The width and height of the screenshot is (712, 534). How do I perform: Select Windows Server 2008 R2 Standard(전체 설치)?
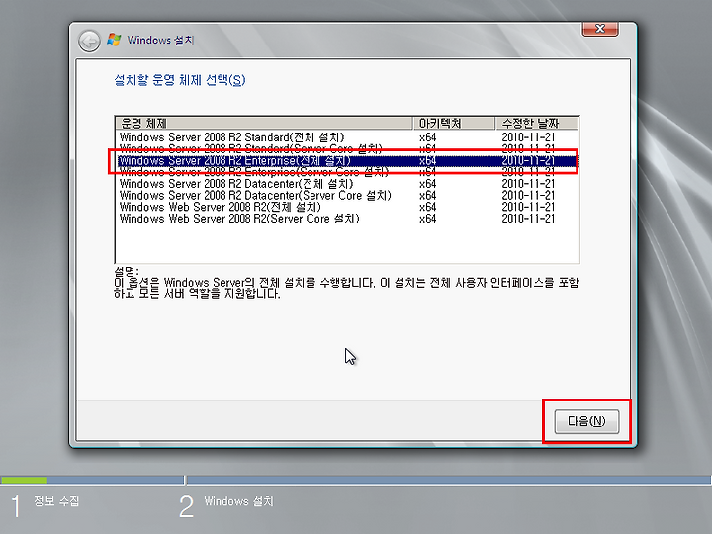pyautogui.click(x=347, y=137)
